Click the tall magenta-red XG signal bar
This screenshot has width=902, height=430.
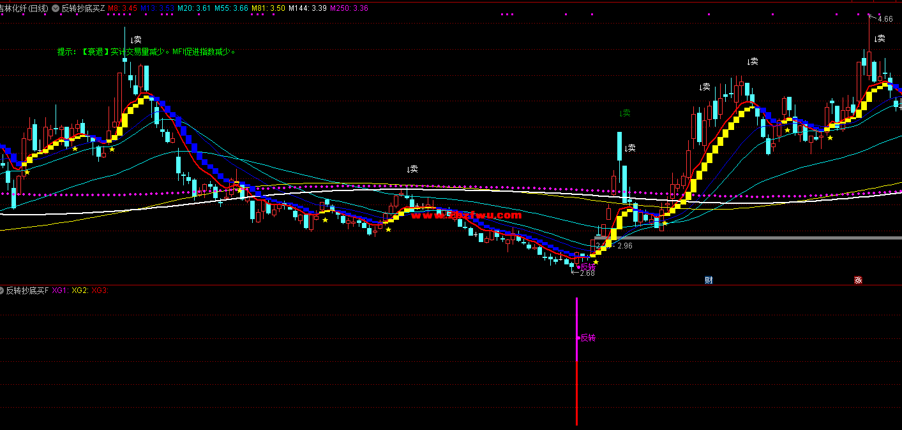click(x=577, y=361)
